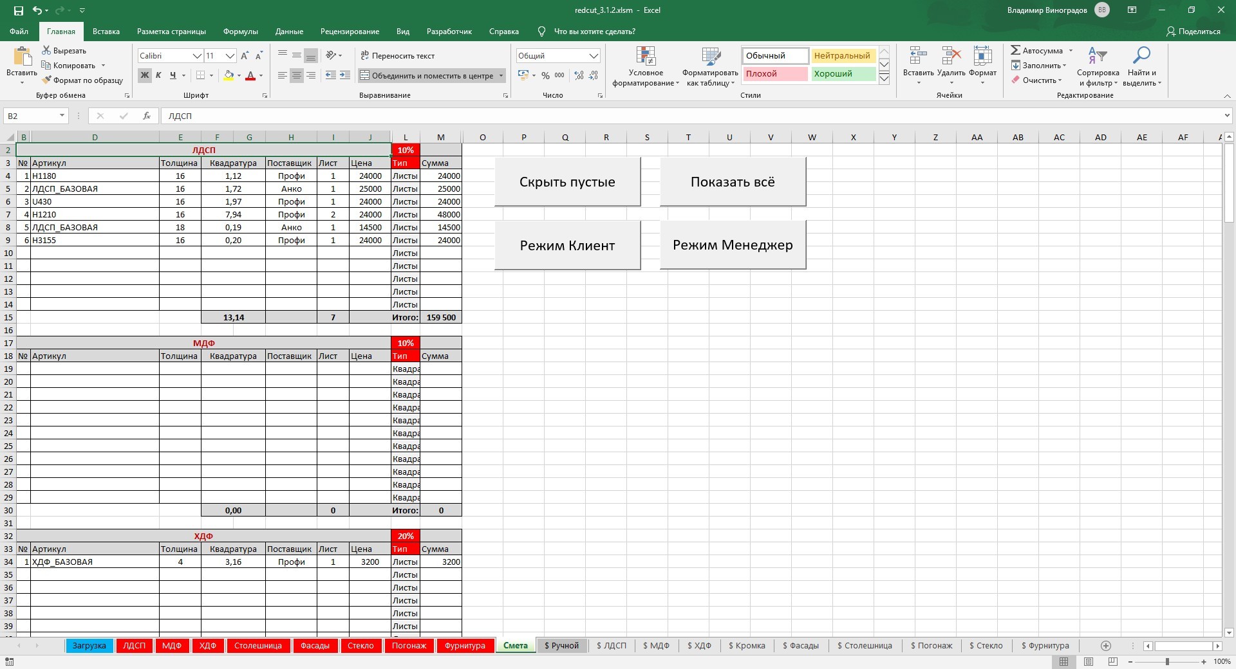
Task: Click the insert function fx icon
Action: [x=147, y=116]
